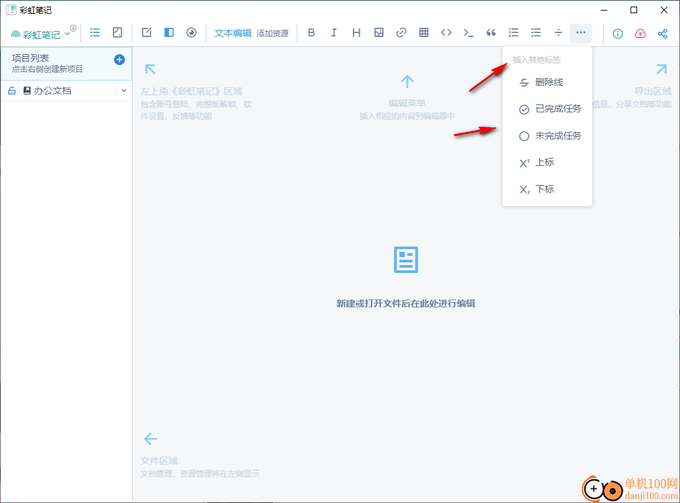Maximize the 彩虹笔记 window
The image size is (680, 503).
pyautogui.click(x=634, y=10)
